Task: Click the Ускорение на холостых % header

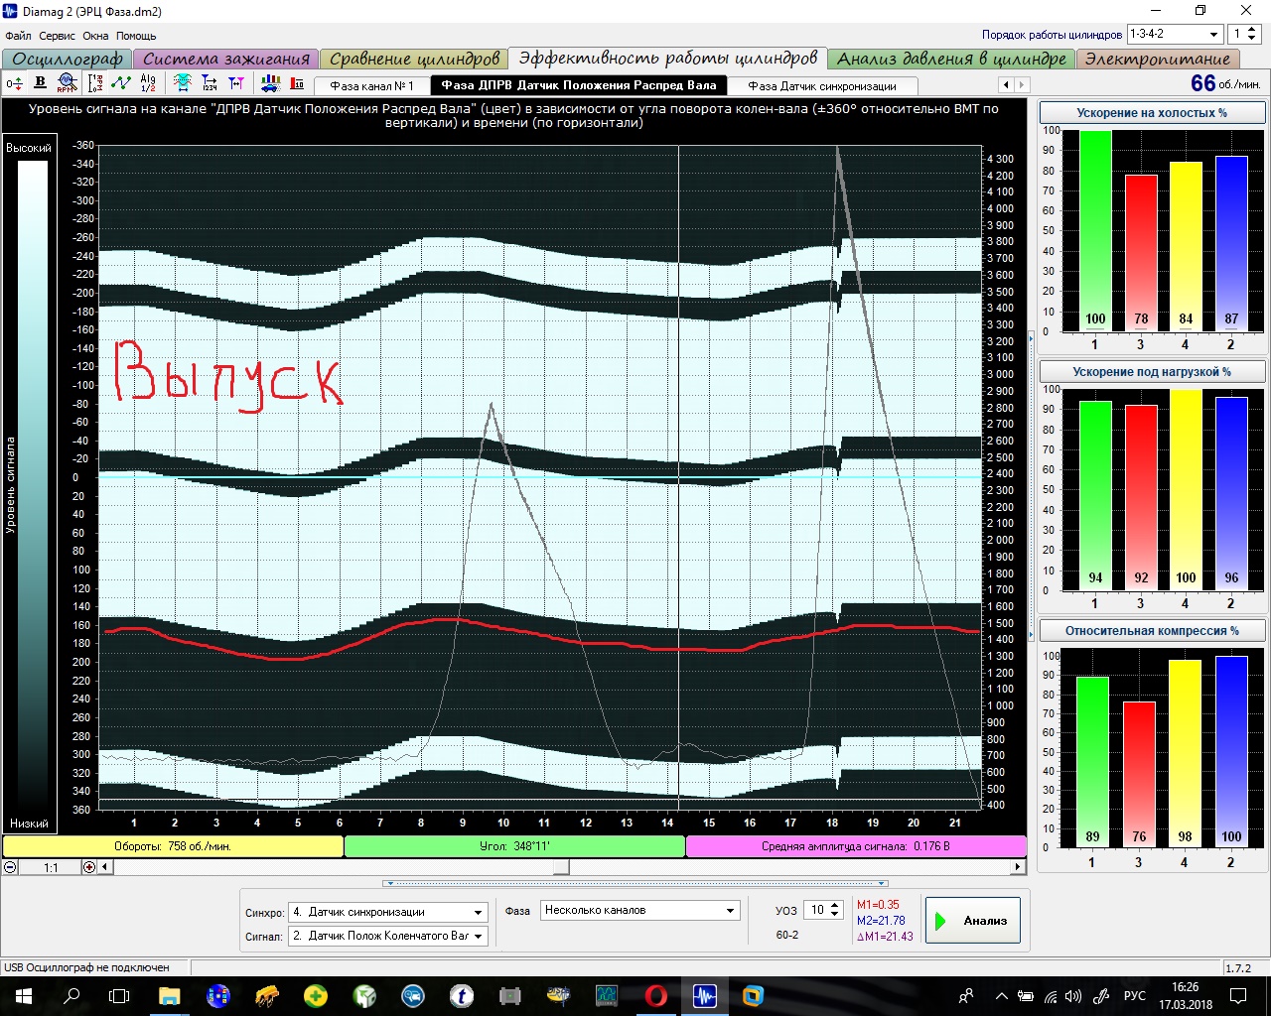Action: [1152, 112]
